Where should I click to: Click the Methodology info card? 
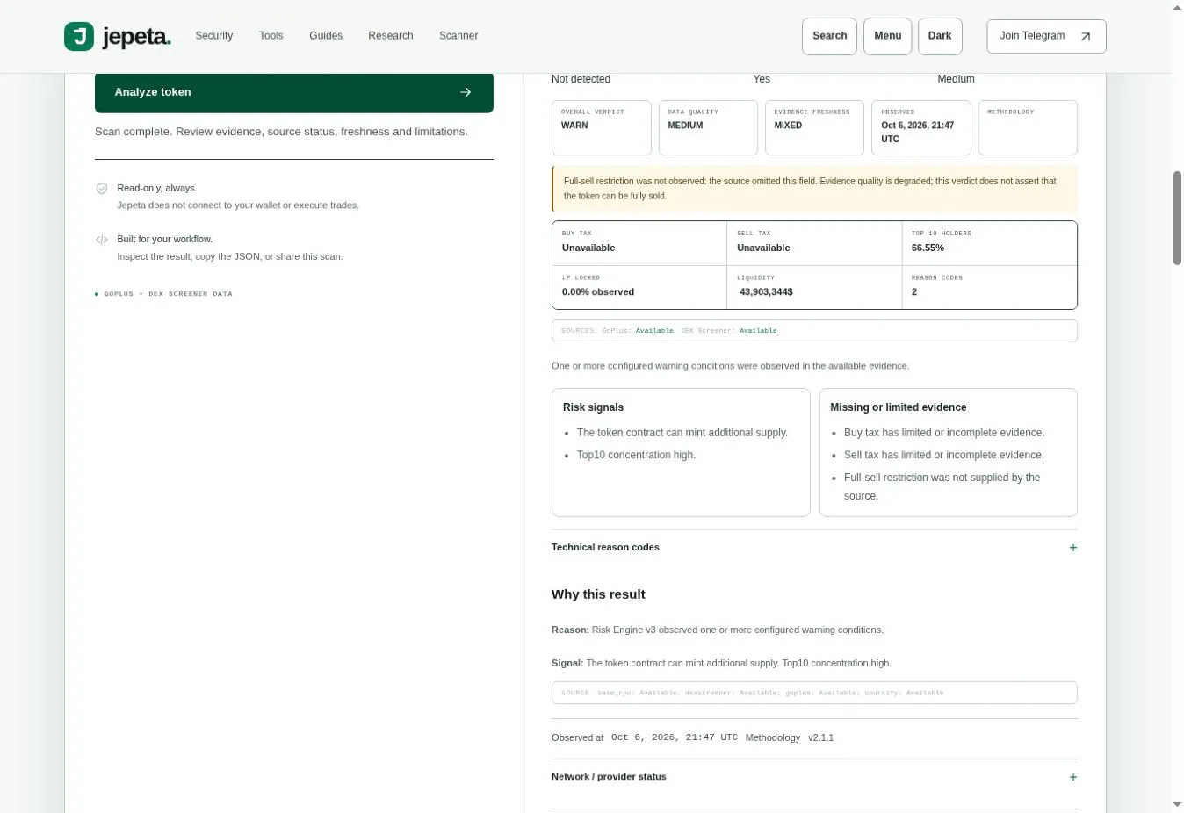[1028, 127]
